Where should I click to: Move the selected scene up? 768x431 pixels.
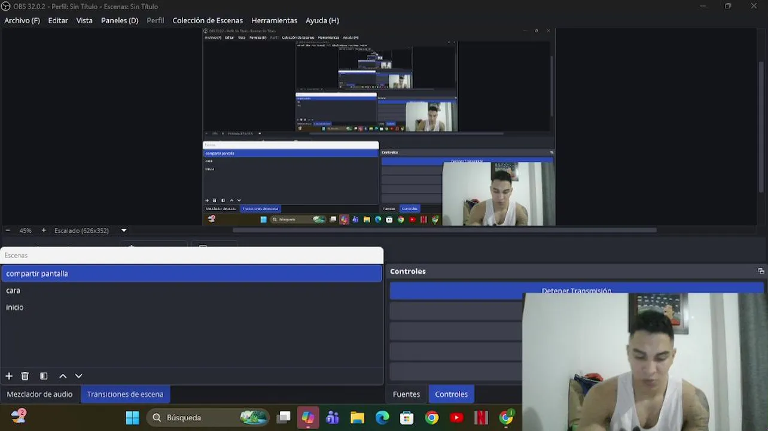63,376
